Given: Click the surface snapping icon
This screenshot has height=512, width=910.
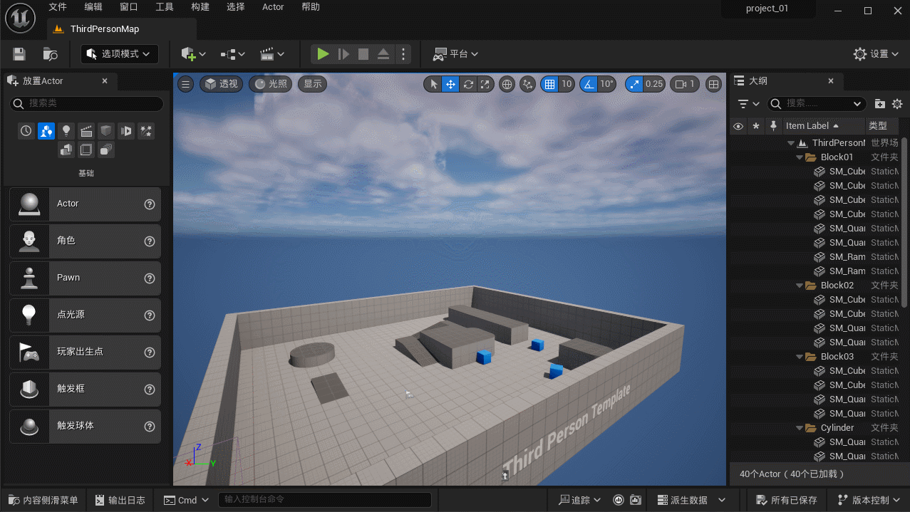Looking at the screenshot, I should [x=527, y=84].
